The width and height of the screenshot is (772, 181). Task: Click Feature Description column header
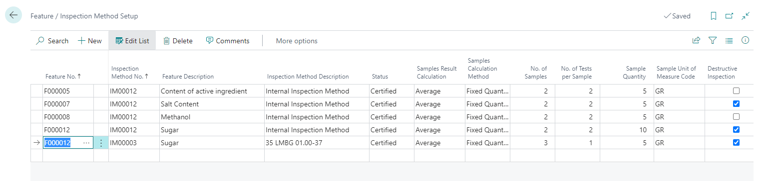[x=188, y=77]
